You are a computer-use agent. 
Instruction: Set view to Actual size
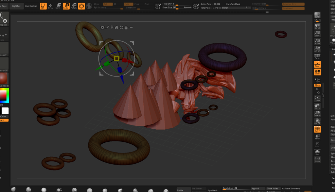317,41
